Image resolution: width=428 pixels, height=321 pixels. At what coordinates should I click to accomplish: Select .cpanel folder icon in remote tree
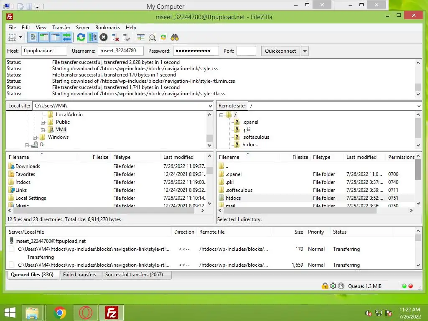tap(237, 122)
